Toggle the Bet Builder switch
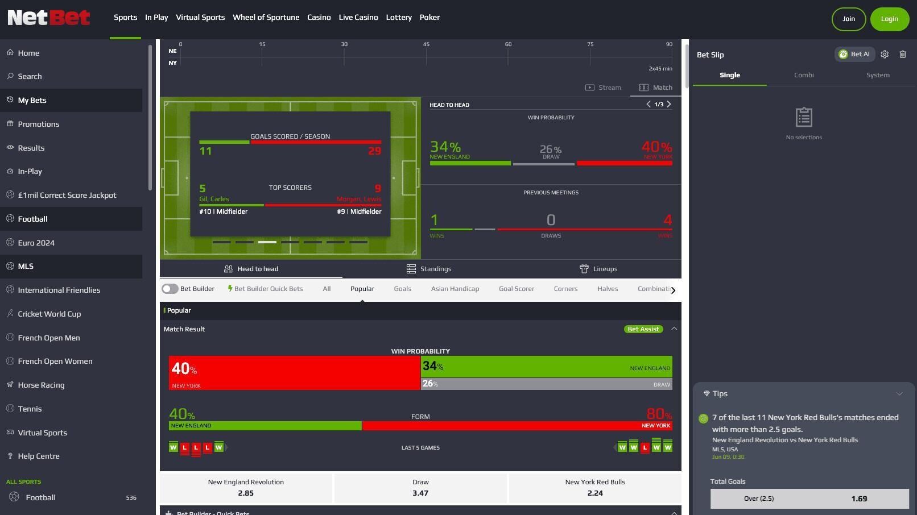 [x=170, y=289]
